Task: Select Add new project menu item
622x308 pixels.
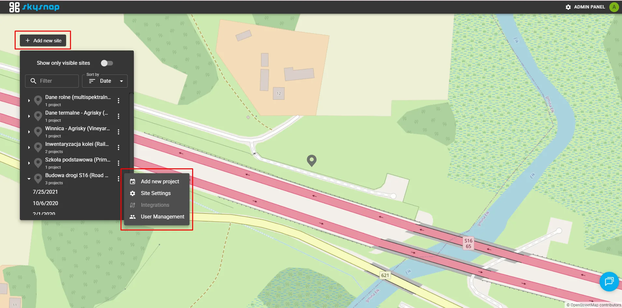Action: point(160,182)
